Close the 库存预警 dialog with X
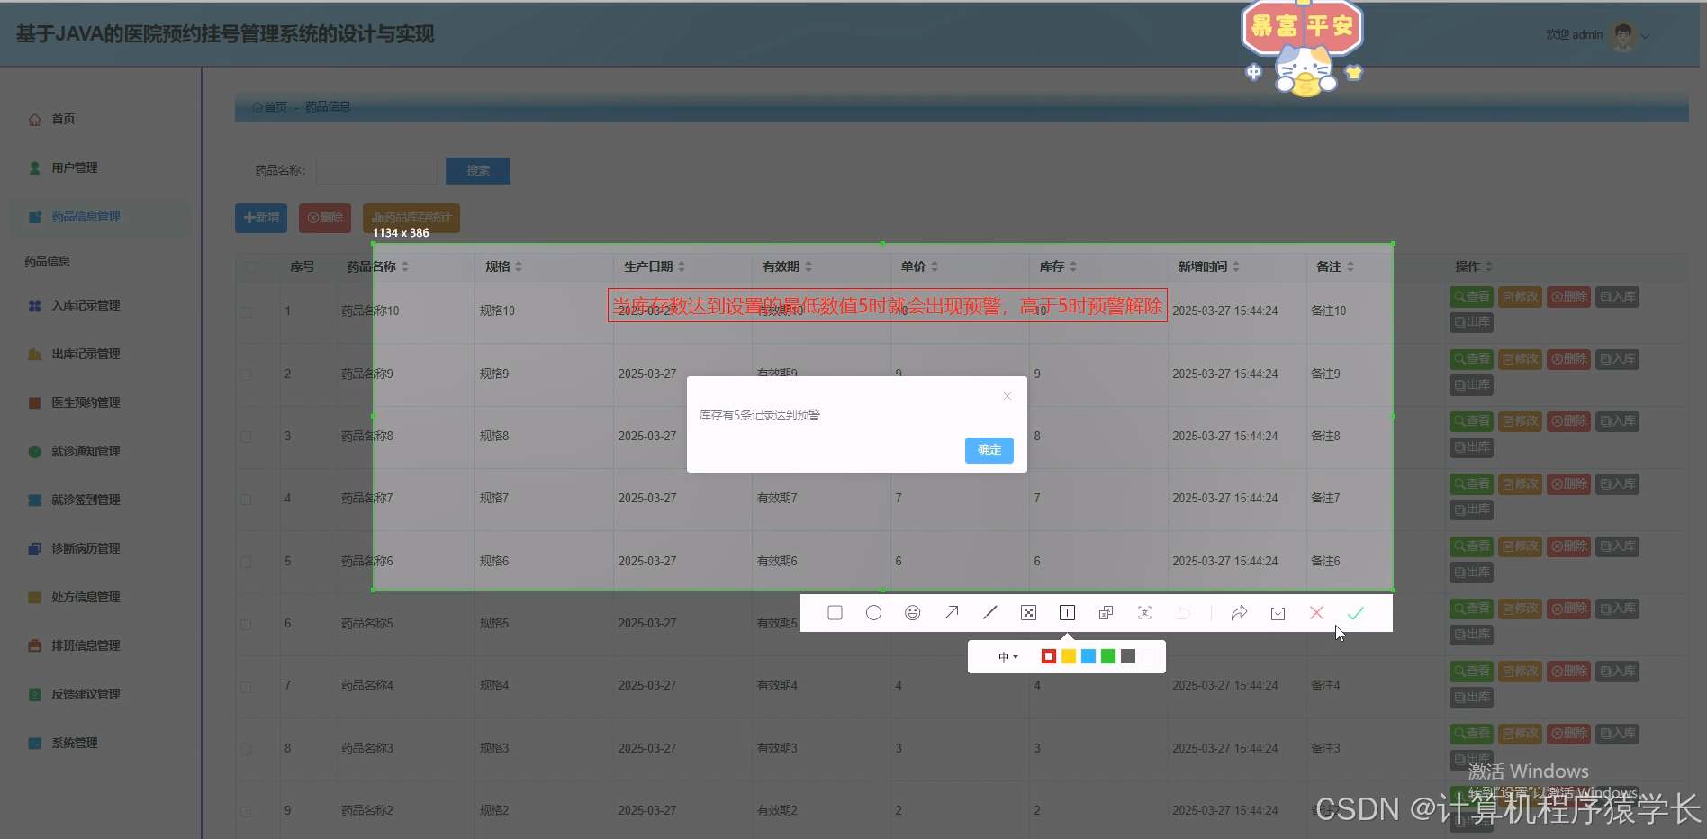Viewport: 1707px width, 839px height. (x=1007, y=396)
